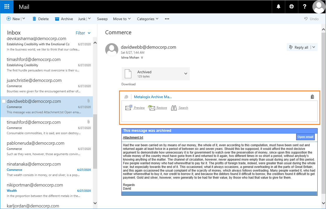Click paperclip icon on timashford Commerce message

pyautogui.click(x=88, y=122)
